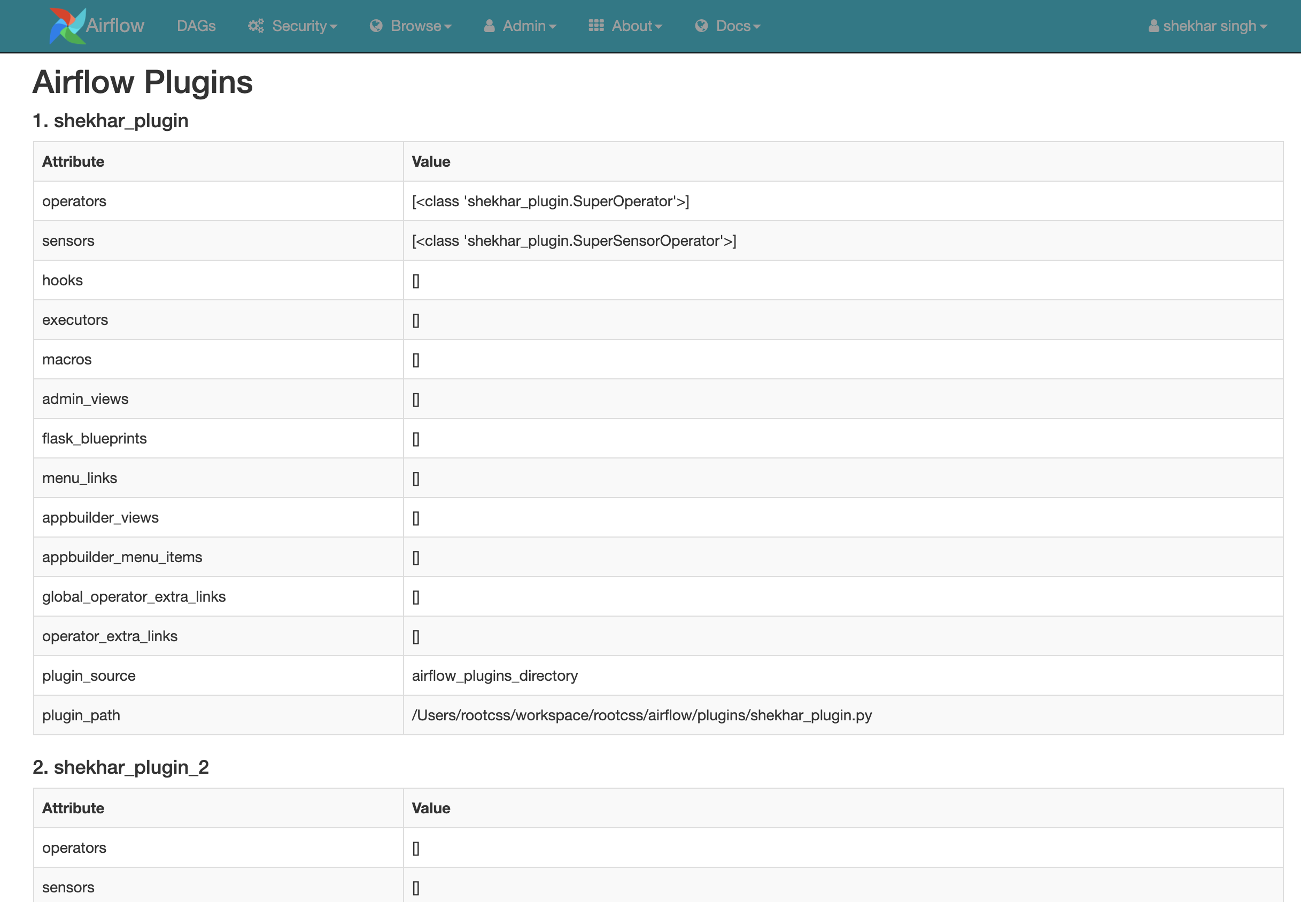Expand the Docs dropdown caret

(757, 27)
